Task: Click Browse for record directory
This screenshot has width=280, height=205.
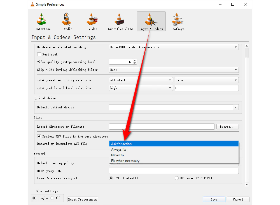Action: coord(227,127)
